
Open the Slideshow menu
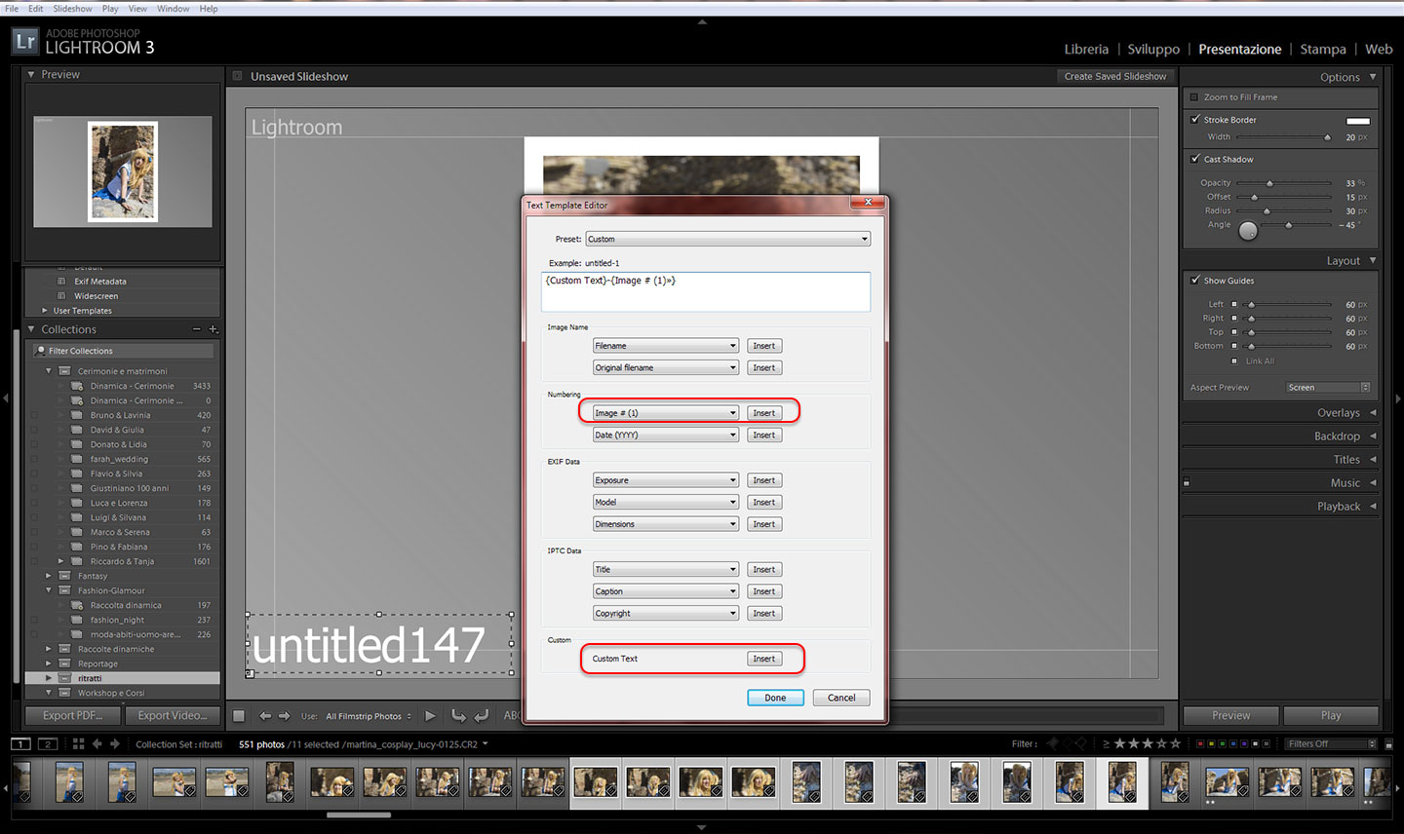(x=72, y=9)
